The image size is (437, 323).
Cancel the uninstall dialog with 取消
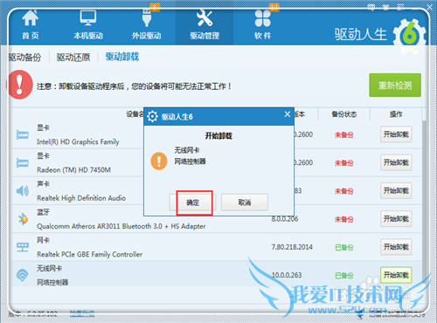pyautogui.click(x=245, y=203)
